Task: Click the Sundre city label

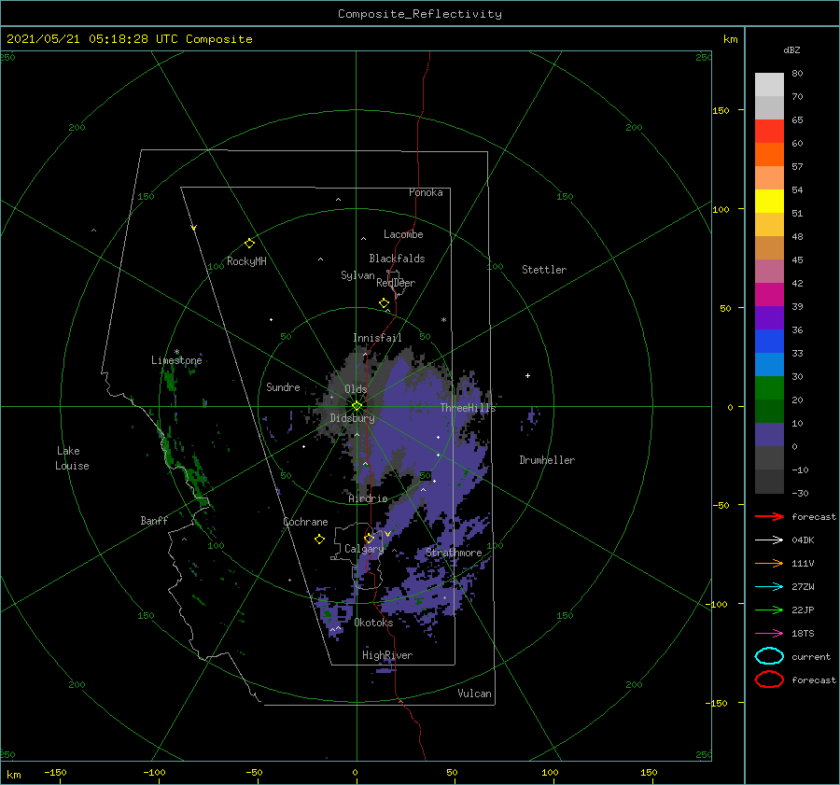Action: [x=283, y=386]
